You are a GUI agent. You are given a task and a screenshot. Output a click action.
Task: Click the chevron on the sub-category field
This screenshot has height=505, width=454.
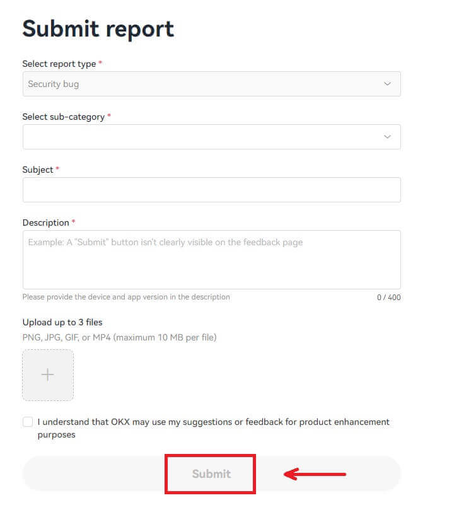click(387, 136)
